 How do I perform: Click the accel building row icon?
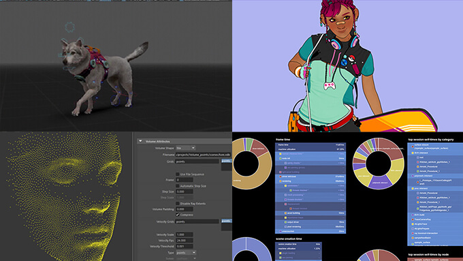point(285,213)
